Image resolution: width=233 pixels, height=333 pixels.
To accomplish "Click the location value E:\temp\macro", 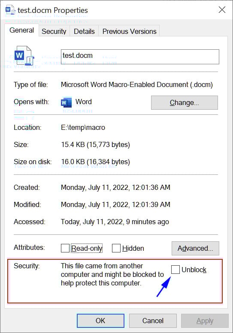I will [83, 128].
